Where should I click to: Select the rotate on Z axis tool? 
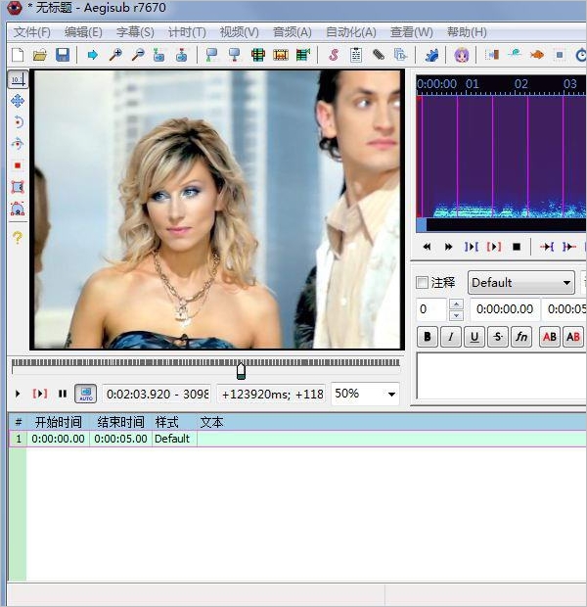[18, 122]
